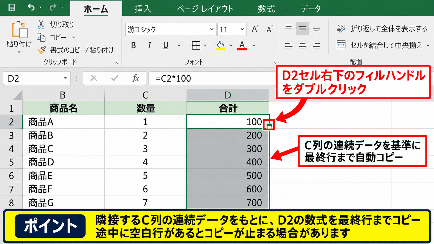Click the 折り返して全体を表示する wrap text button
This screenshot has width=434, height=244.
point(382,29)
